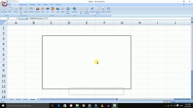
Task: Switch to the Review tab
Action: coord(46,5)
